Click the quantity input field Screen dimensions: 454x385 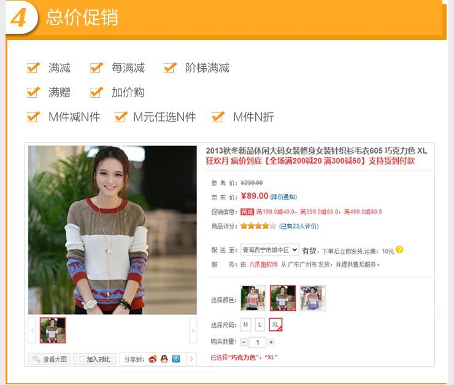click(258, 343)
